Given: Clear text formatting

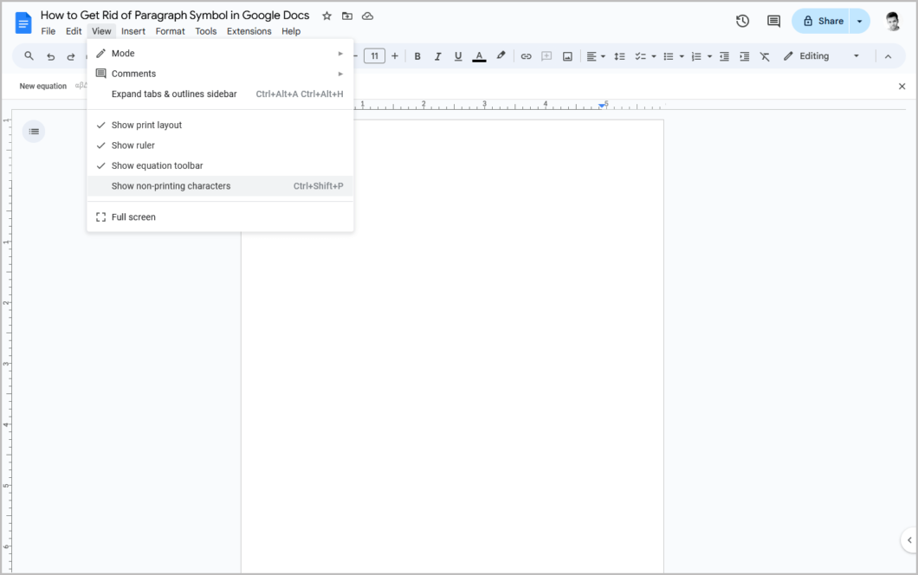Looking at the screenshot, I should [765, 56].
